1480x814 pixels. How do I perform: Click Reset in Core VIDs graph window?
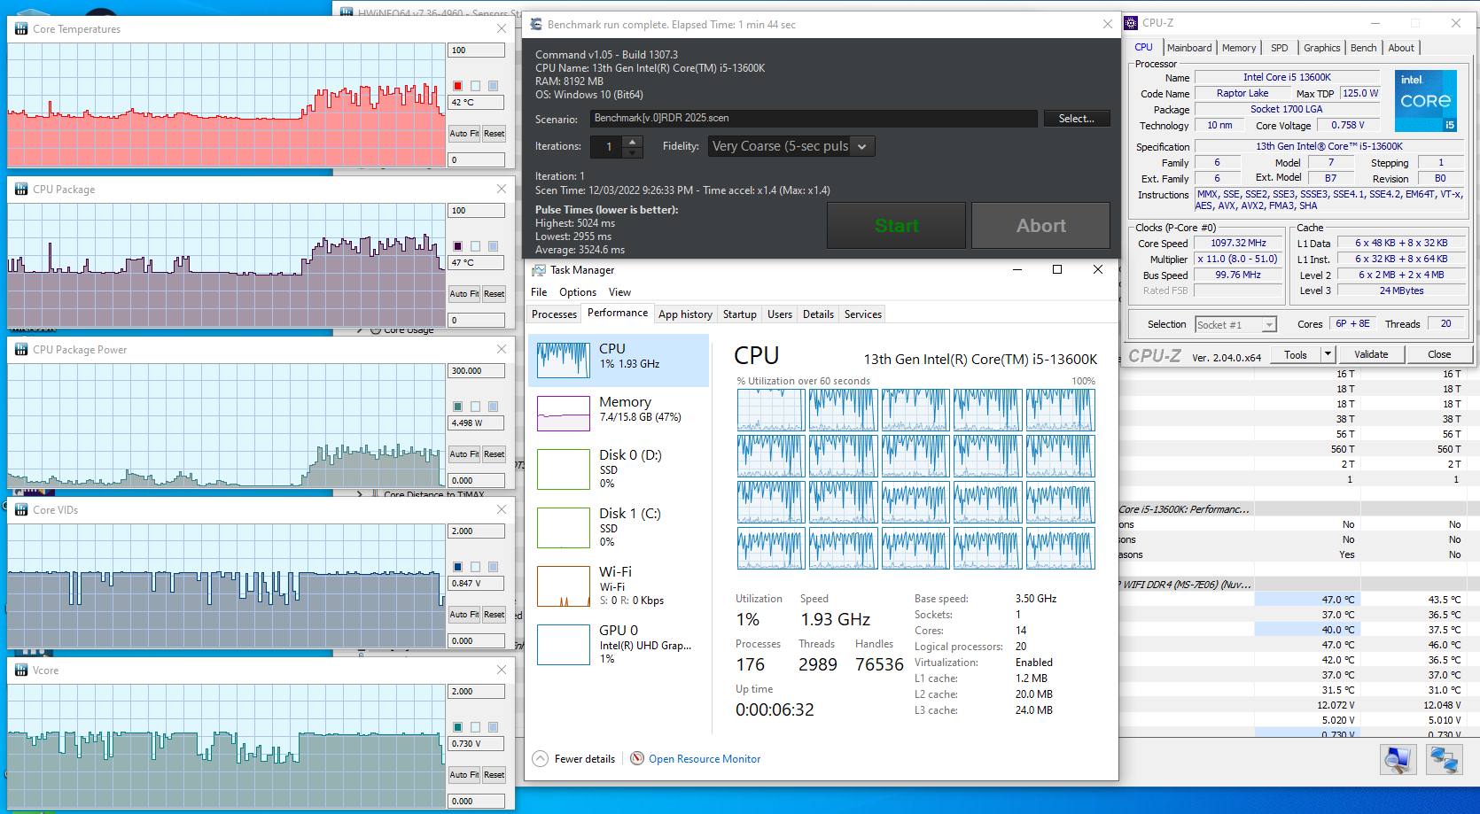(x=494, y=615)
